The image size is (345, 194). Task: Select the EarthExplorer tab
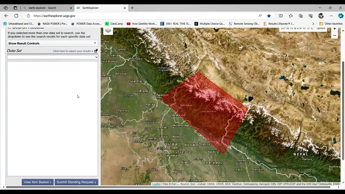(x=101, y=8)
